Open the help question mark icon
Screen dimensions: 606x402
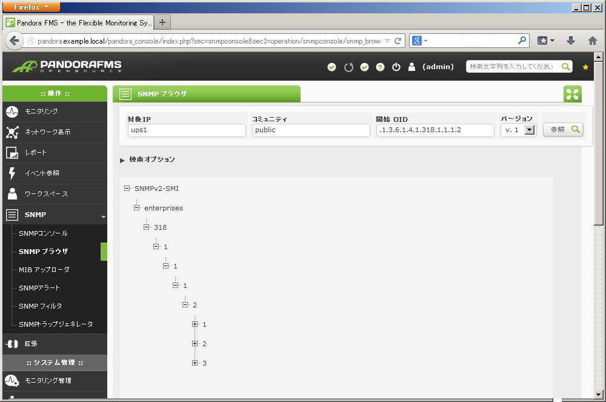pos(381,67)
